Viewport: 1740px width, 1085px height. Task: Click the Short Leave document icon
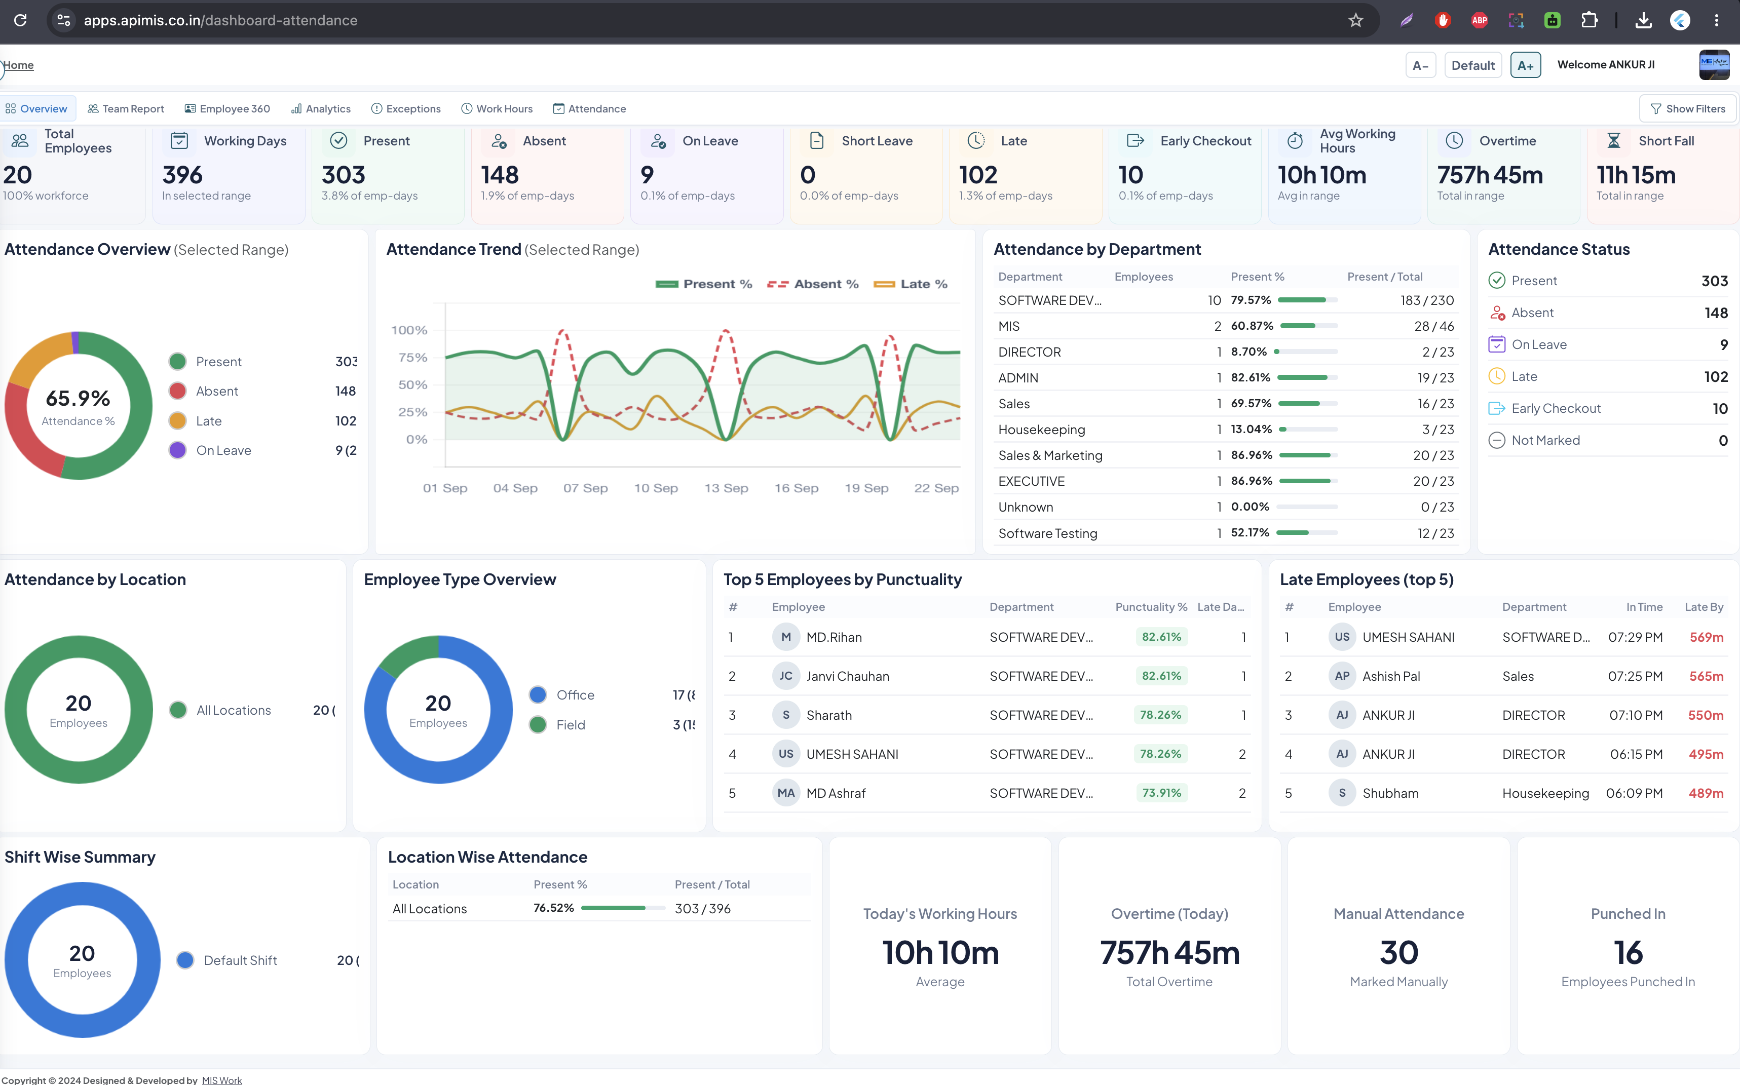coord(817,141)
